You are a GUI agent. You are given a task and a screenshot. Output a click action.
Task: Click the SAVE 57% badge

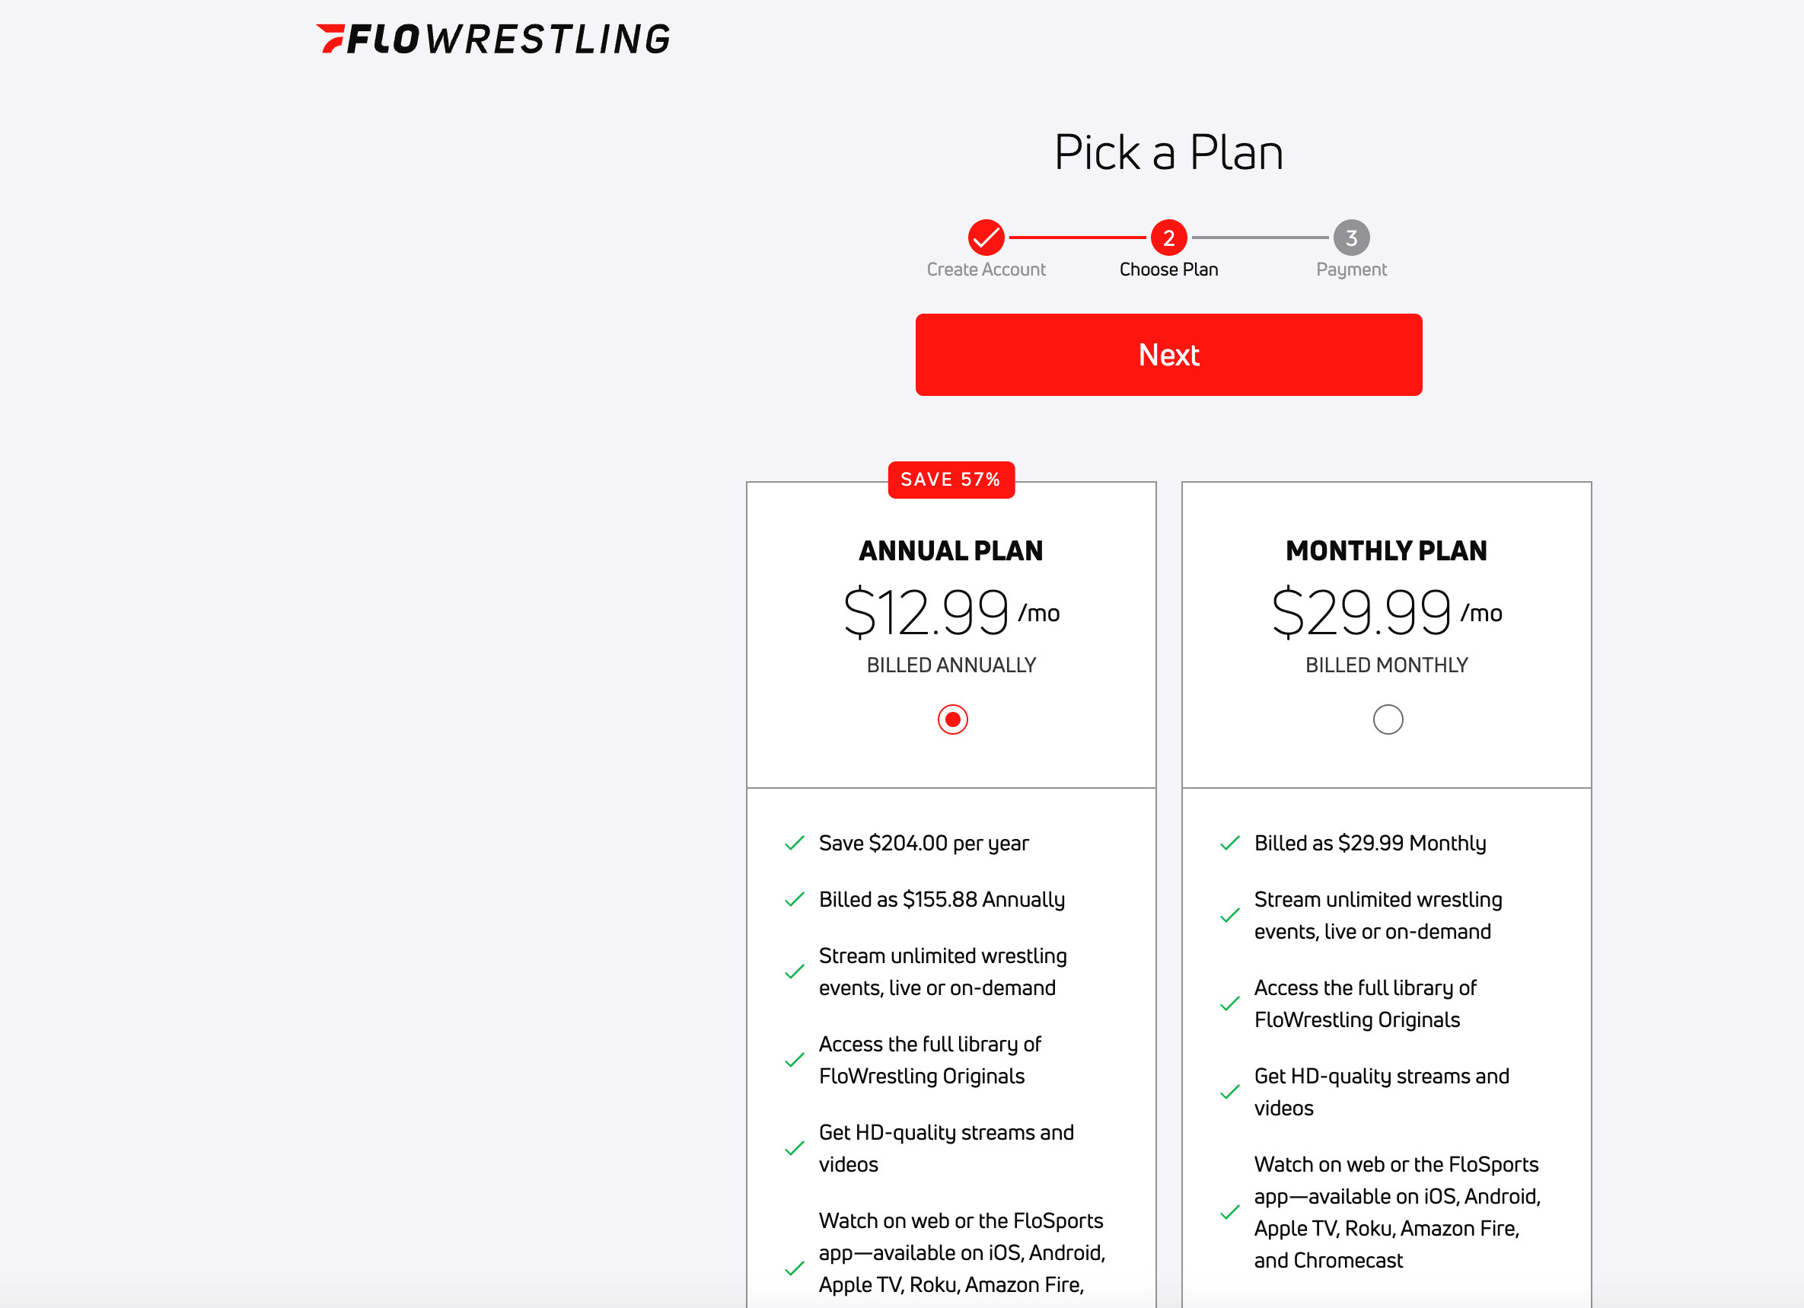coord(951,480)
